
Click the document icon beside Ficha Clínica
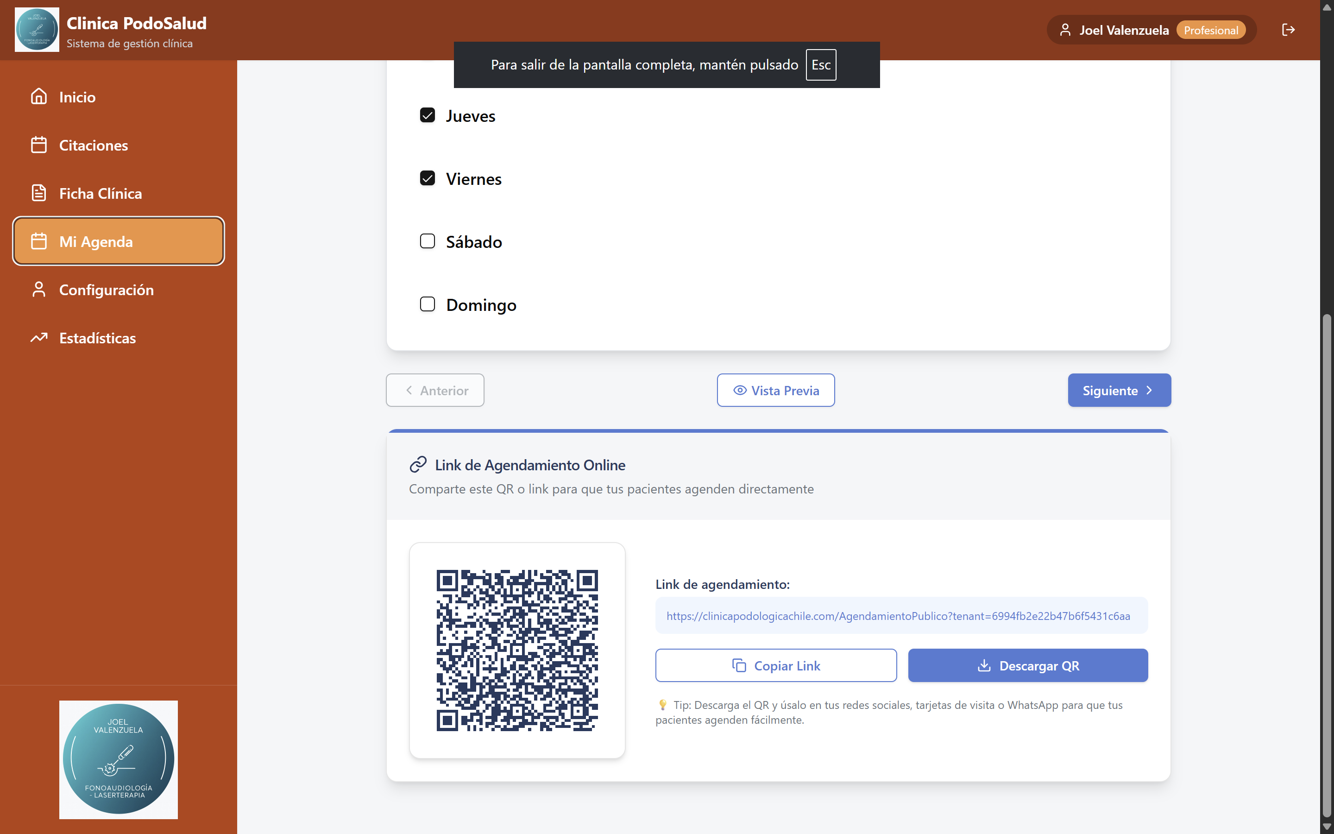38,193
